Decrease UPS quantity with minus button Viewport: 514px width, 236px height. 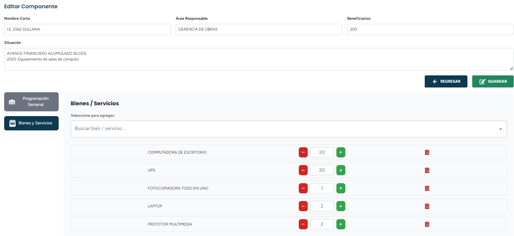pyautogui.click(x=303, y=170)
